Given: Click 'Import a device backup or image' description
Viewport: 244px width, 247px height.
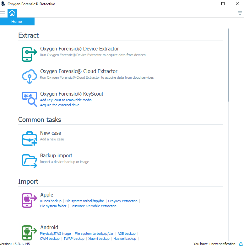Looking at the screenshot, I should (x=64, y=162).
